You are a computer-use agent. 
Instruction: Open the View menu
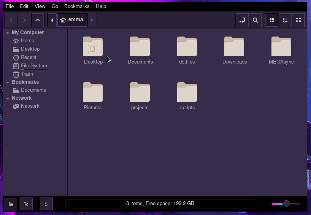click(40, 6)
